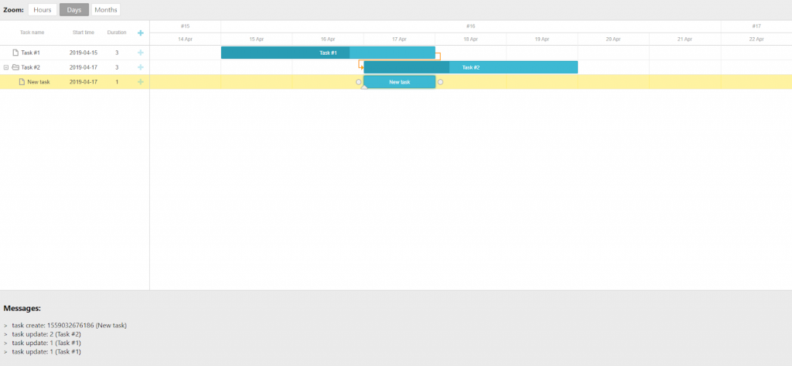
Task: Click the Start time column header
Action: tap(84, 32)
